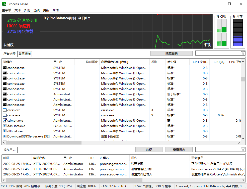The image size is (247, 189).
Task: Click the dasHost.exe process icon
Action: 5,126
